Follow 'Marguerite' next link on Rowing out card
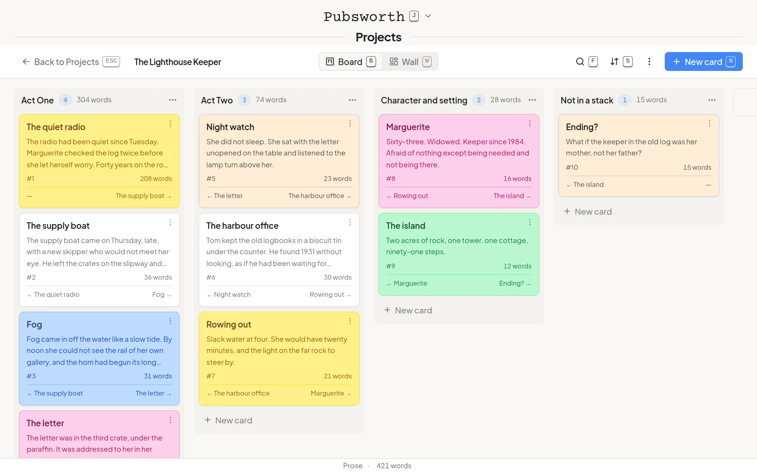This screenshot has height=473, width=757. [331, 393]
